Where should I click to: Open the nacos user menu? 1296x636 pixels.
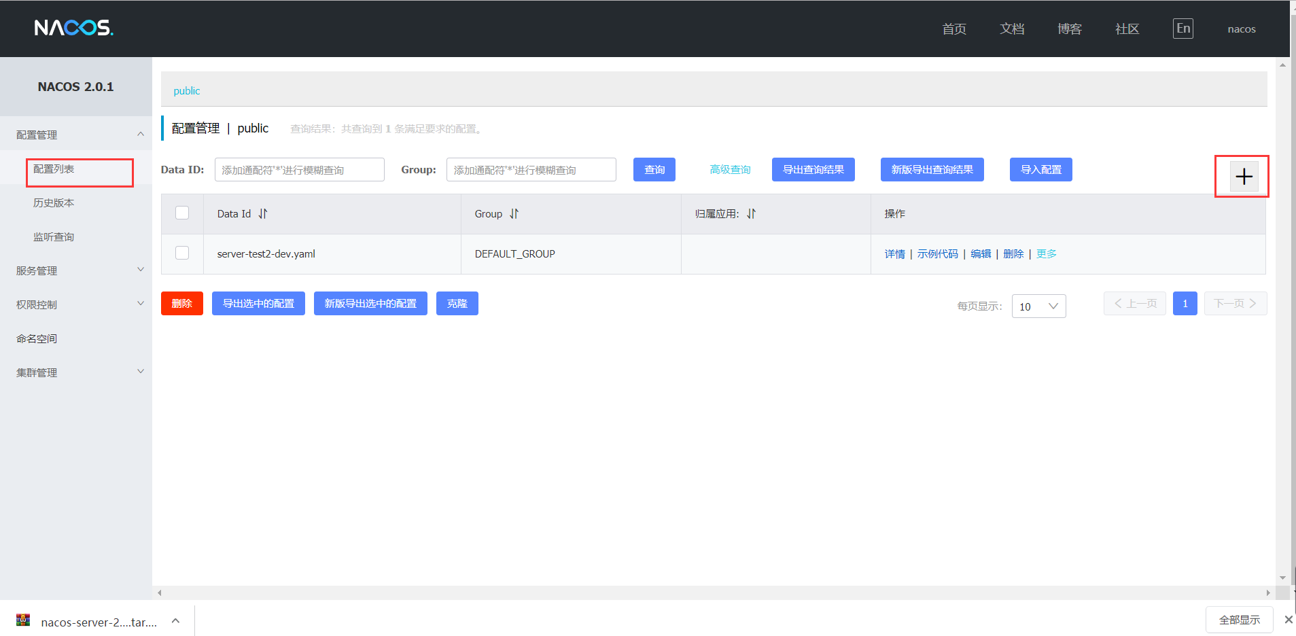pos(1242,29)
